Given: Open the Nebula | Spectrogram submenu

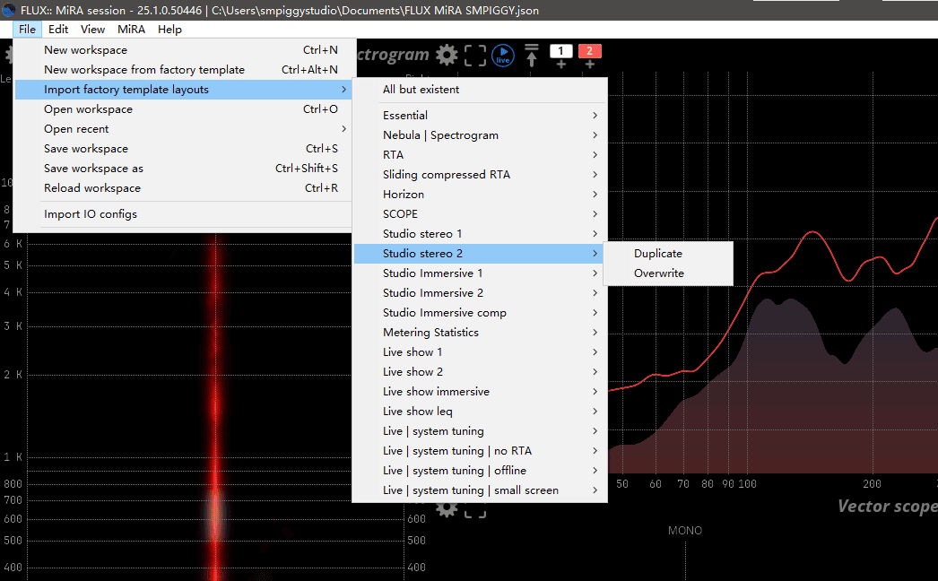Looking at the screenshot, I should coord(480,135).
